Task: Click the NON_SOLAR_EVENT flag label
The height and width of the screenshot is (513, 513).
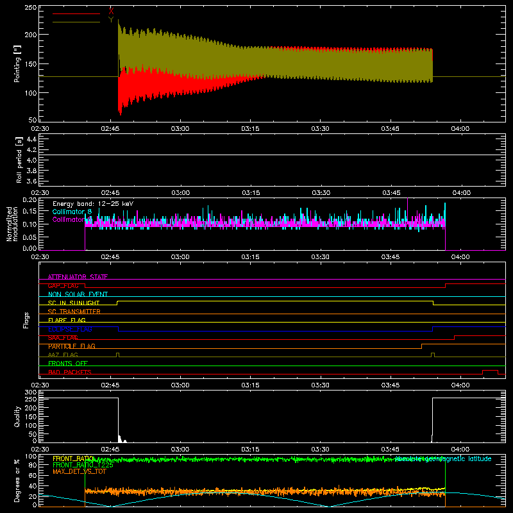Action: (78, 294)
